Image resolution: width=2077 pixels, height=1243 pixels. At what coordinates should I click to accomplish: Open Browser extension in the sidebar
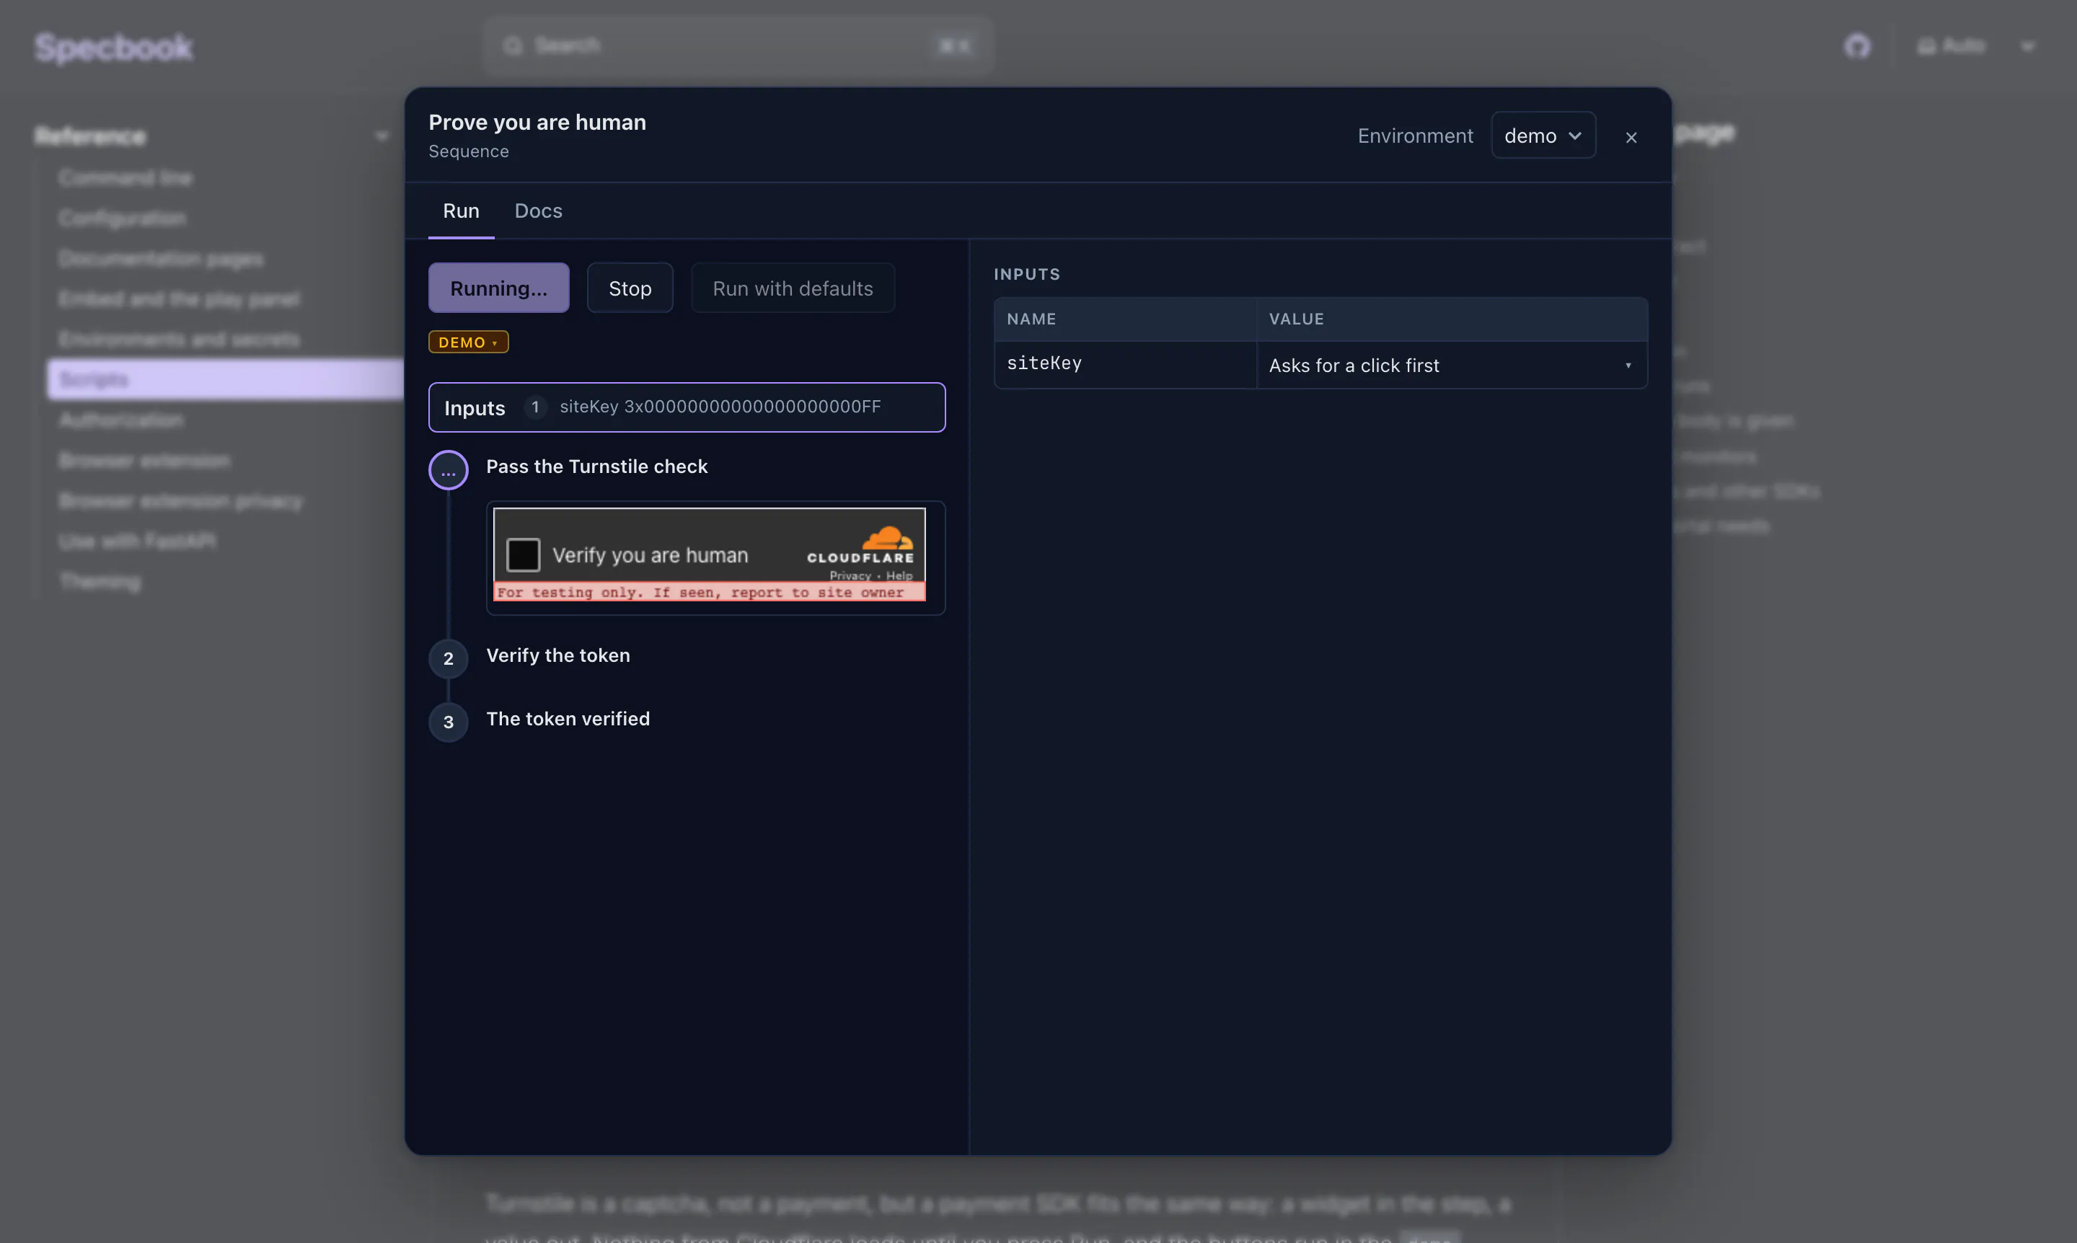[x=144, y=461]
